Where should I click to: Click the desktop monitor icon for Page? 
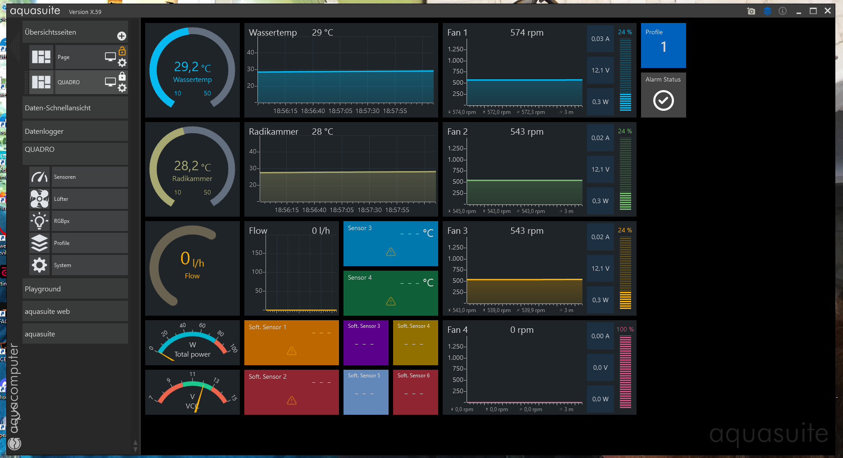click(110, 57)
